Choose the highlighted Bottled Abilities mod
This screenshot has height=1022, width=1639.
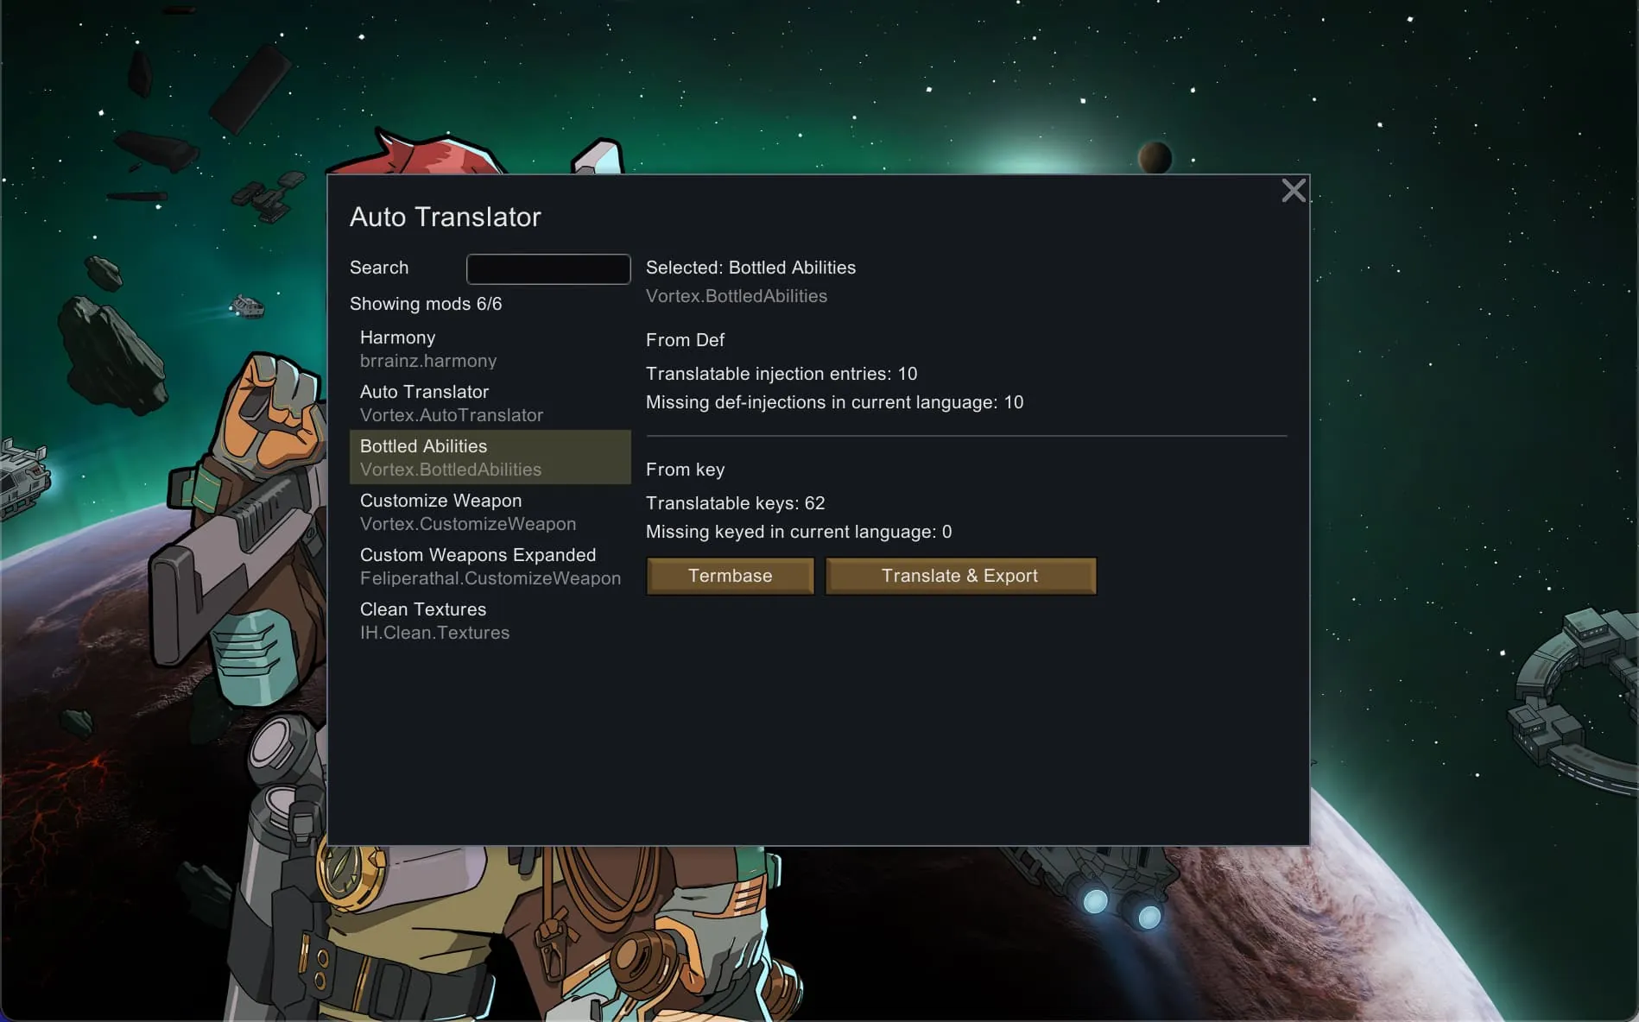pyautogui.click(x=489, y=457)
